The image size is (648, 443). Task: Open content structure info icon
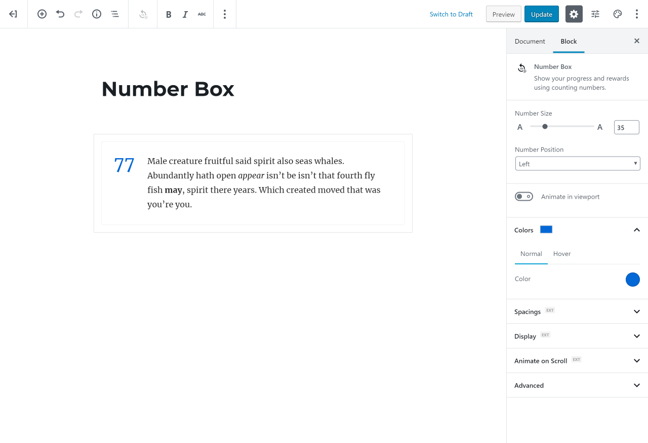click(97, 14)
